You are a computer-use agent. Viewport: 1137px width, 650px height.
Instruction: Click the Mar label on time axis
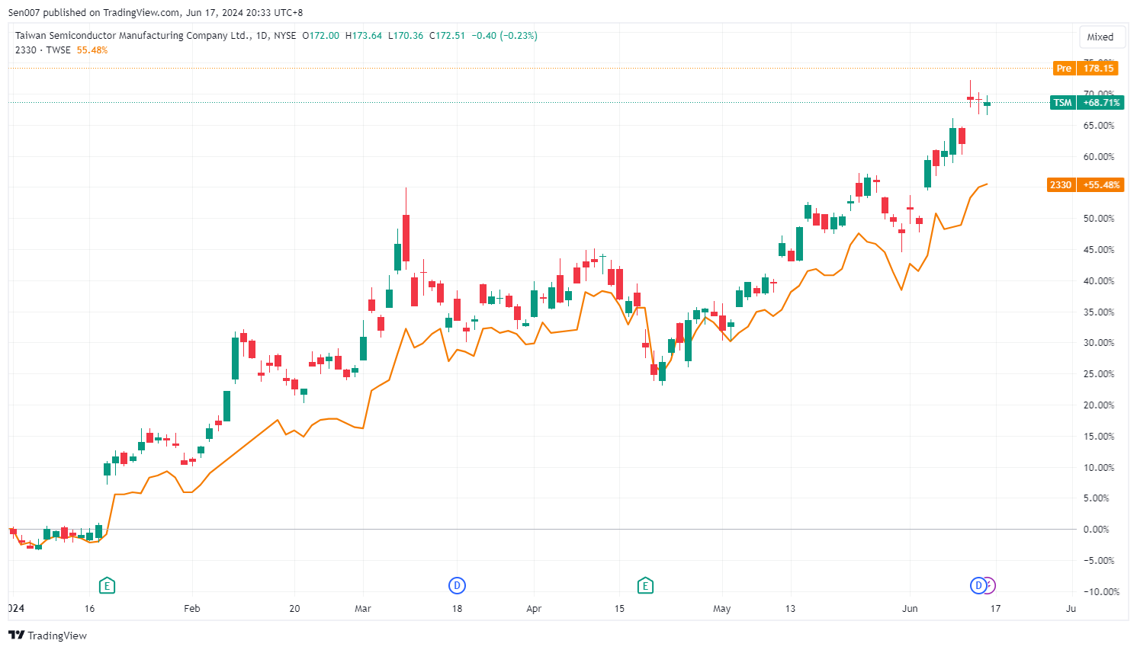(363, 609)
